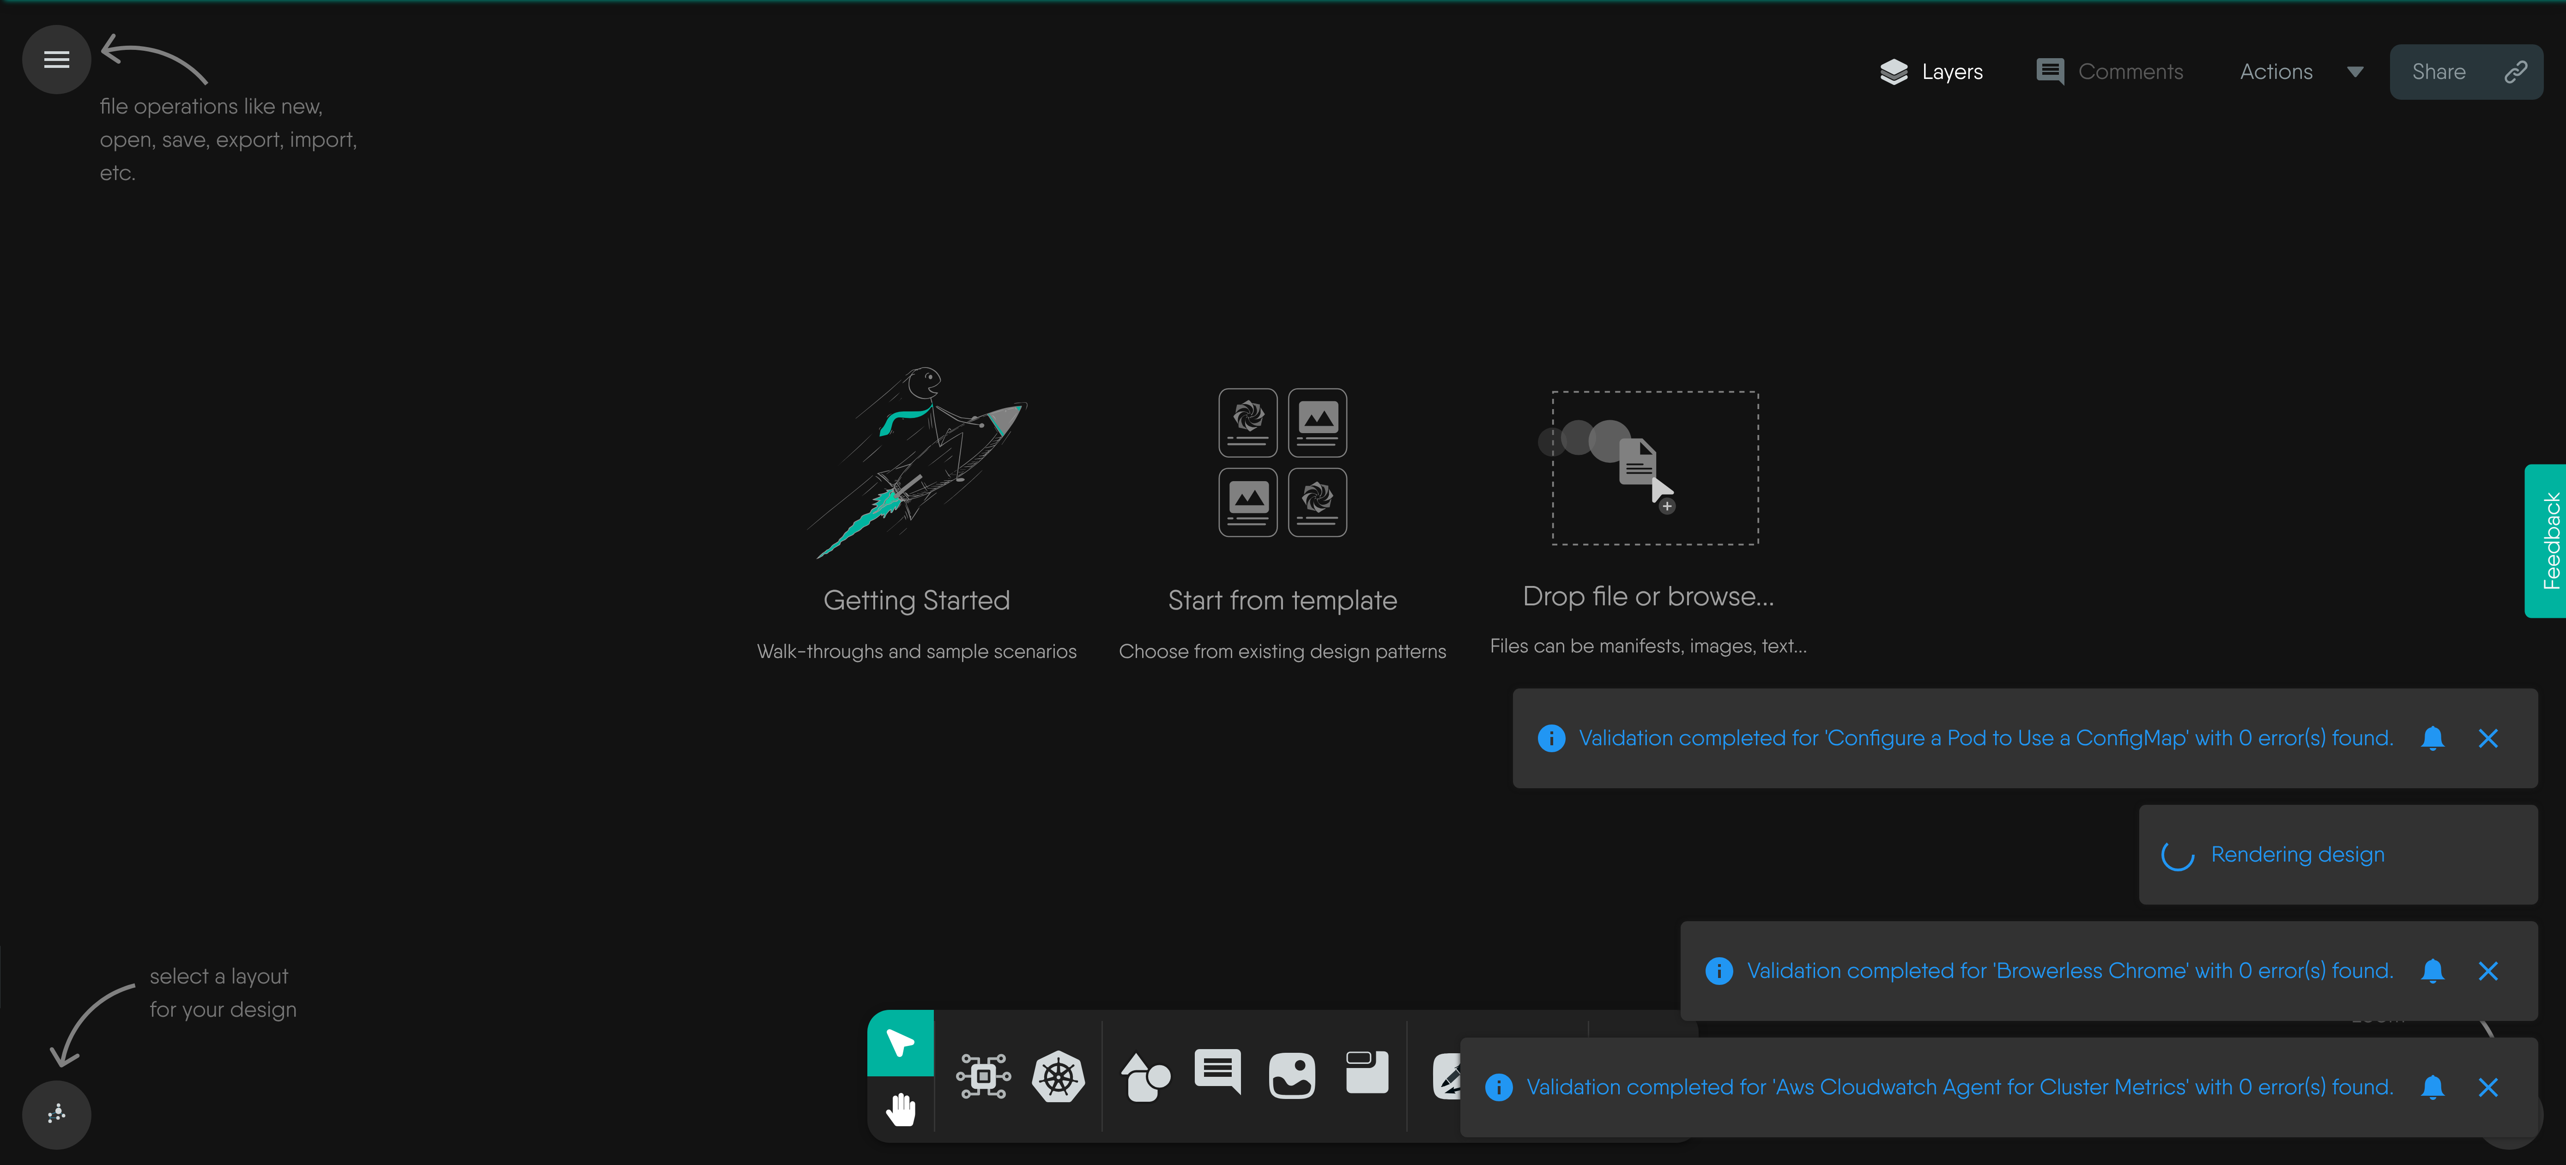The width and height of the screenshot is (2566, 1165).
Task: Open the circuit-chip components icon
Action: [983, 1075]
